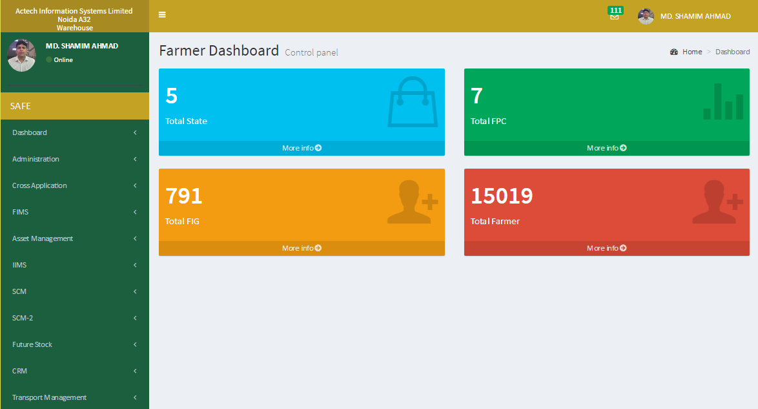Click the 111 notification badge
Screen dimensions: 758x409
coord(616,10)
